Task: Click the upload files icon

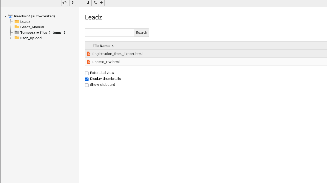Action: click(x=95, y=3)
